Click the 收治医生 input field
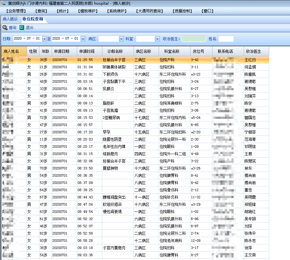The height and width of the screenshot is (260, 290). click(194, 39)
